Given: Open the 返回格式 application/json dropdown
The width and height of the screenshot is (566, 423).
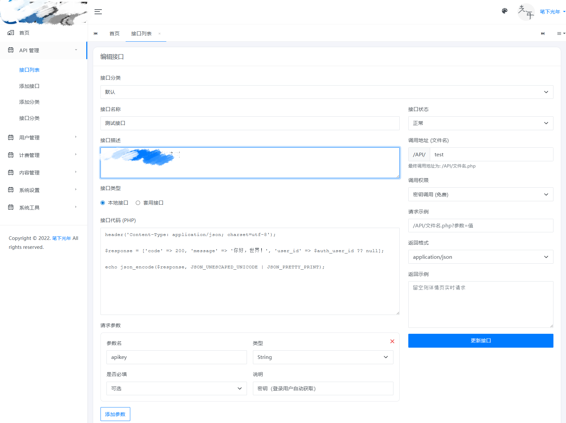Looking at the screenshot, I should (480, 257).
